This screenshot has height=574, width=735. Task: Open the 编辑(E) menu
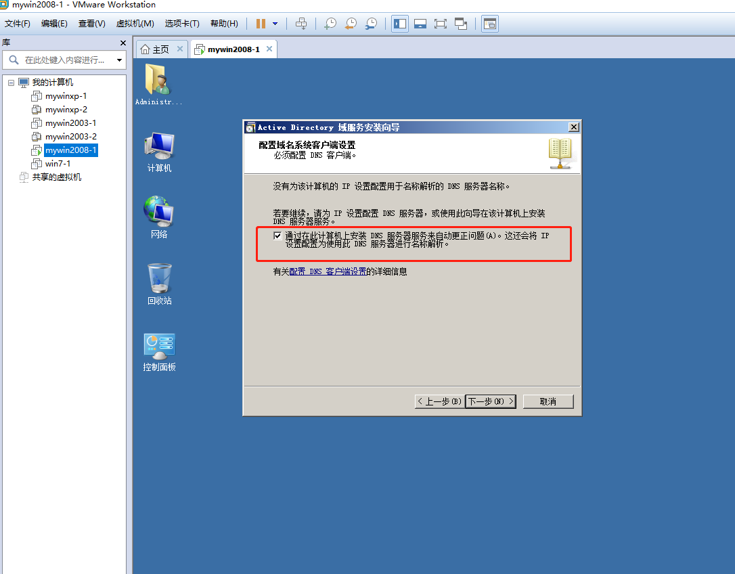(54, 24)
